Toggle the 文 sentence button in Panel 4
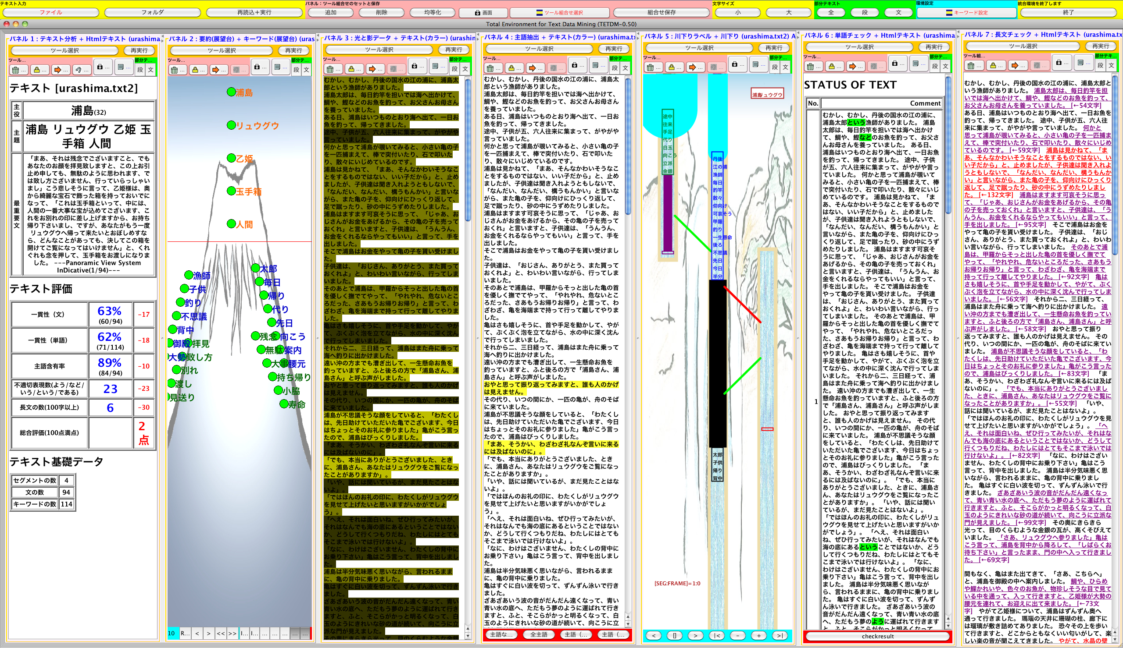 (x=626, y=68)
